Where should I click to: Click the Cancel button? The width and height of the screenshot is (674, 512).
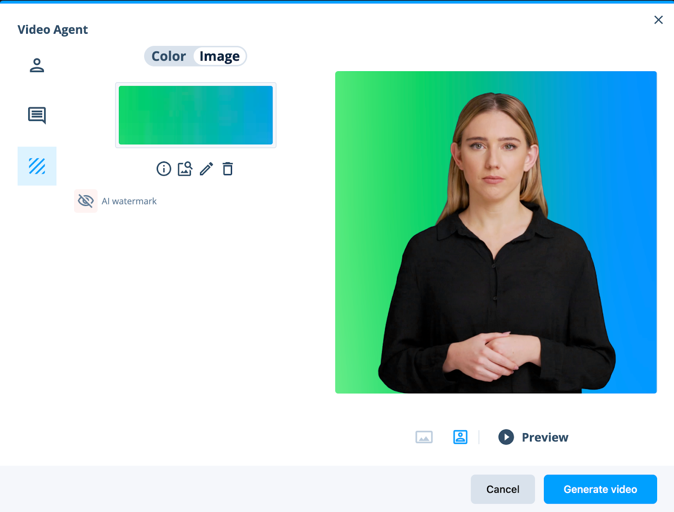point(503,489)
